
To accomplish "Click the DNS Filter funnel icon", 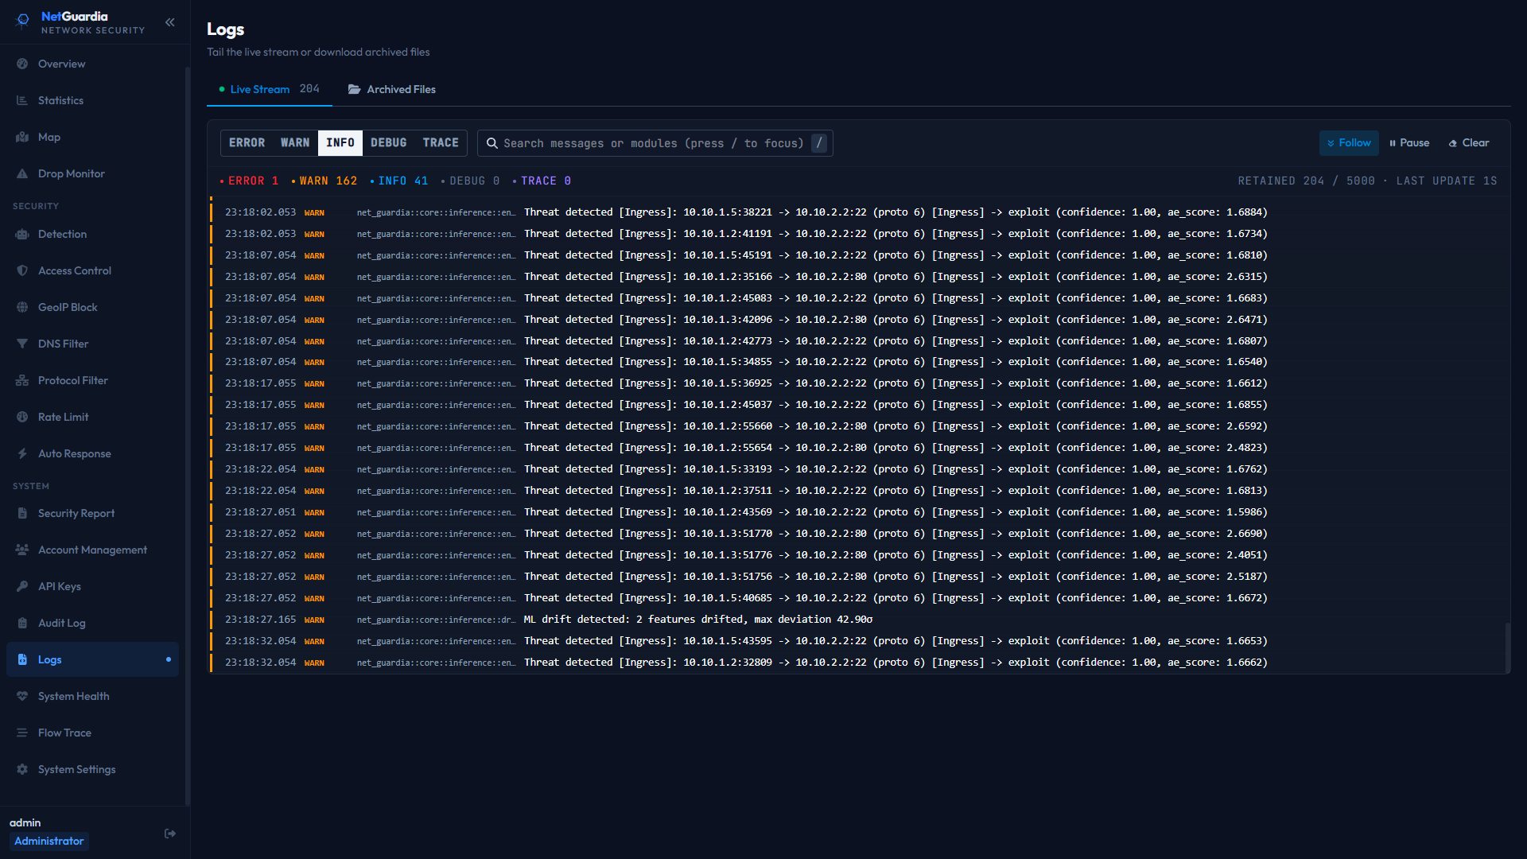I will (x=22, y=344).
